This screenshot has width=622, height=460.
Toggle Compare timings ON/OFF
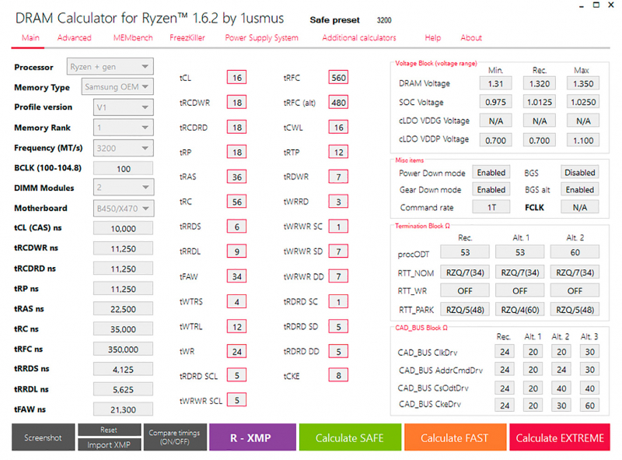click(x=174, y=437)
